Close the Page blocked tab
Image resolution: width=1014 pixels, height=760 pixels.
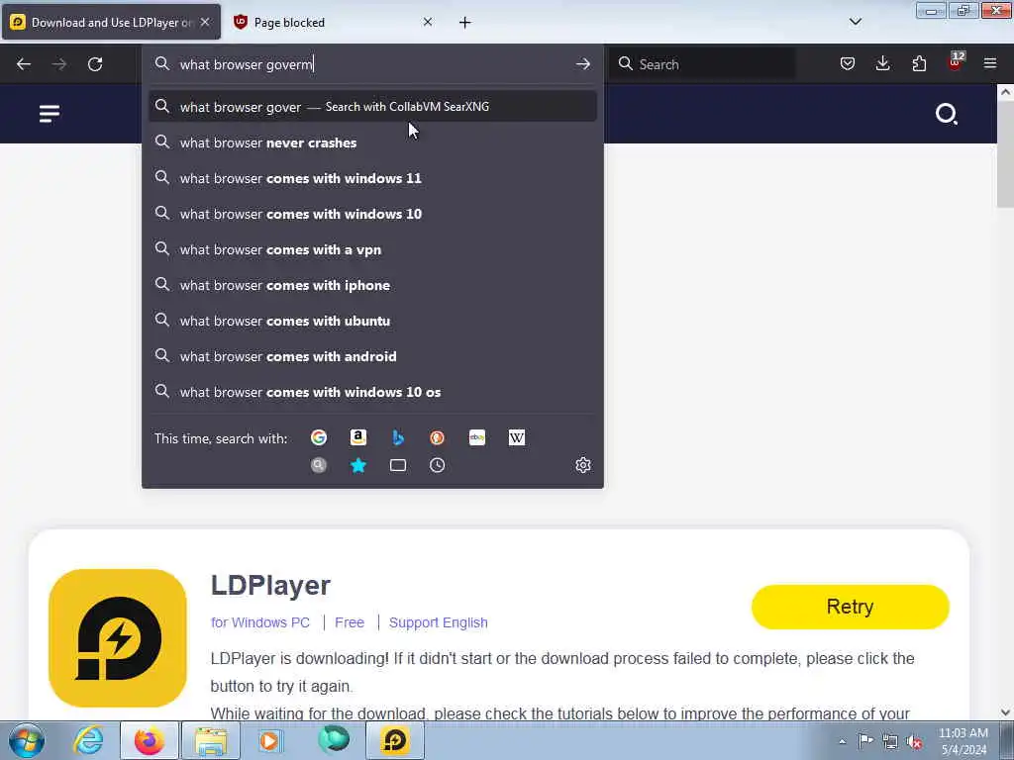coord(428,22)
